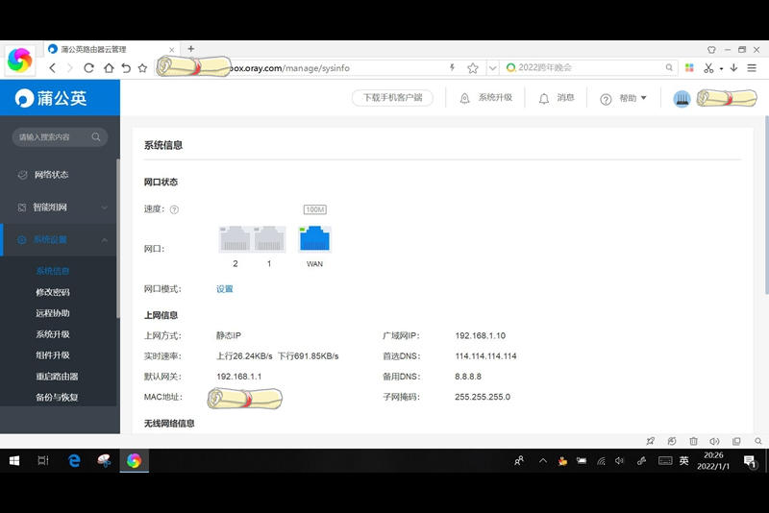The image size is (769, 513).
Task: Click the 设置 link for port mode
Action: (x=224, y=289)
